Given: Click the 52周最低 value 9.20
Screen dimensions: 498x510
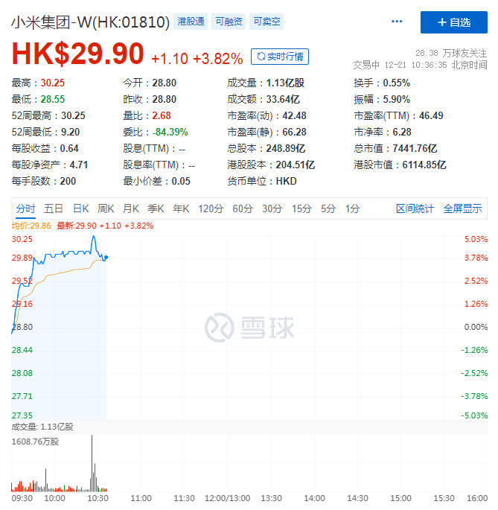Looking at the screenshot, I should point(70,132).
